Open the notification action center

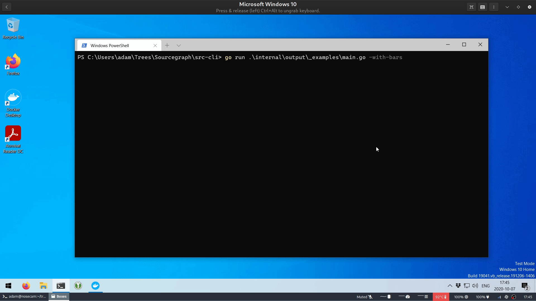pos(525,286)
